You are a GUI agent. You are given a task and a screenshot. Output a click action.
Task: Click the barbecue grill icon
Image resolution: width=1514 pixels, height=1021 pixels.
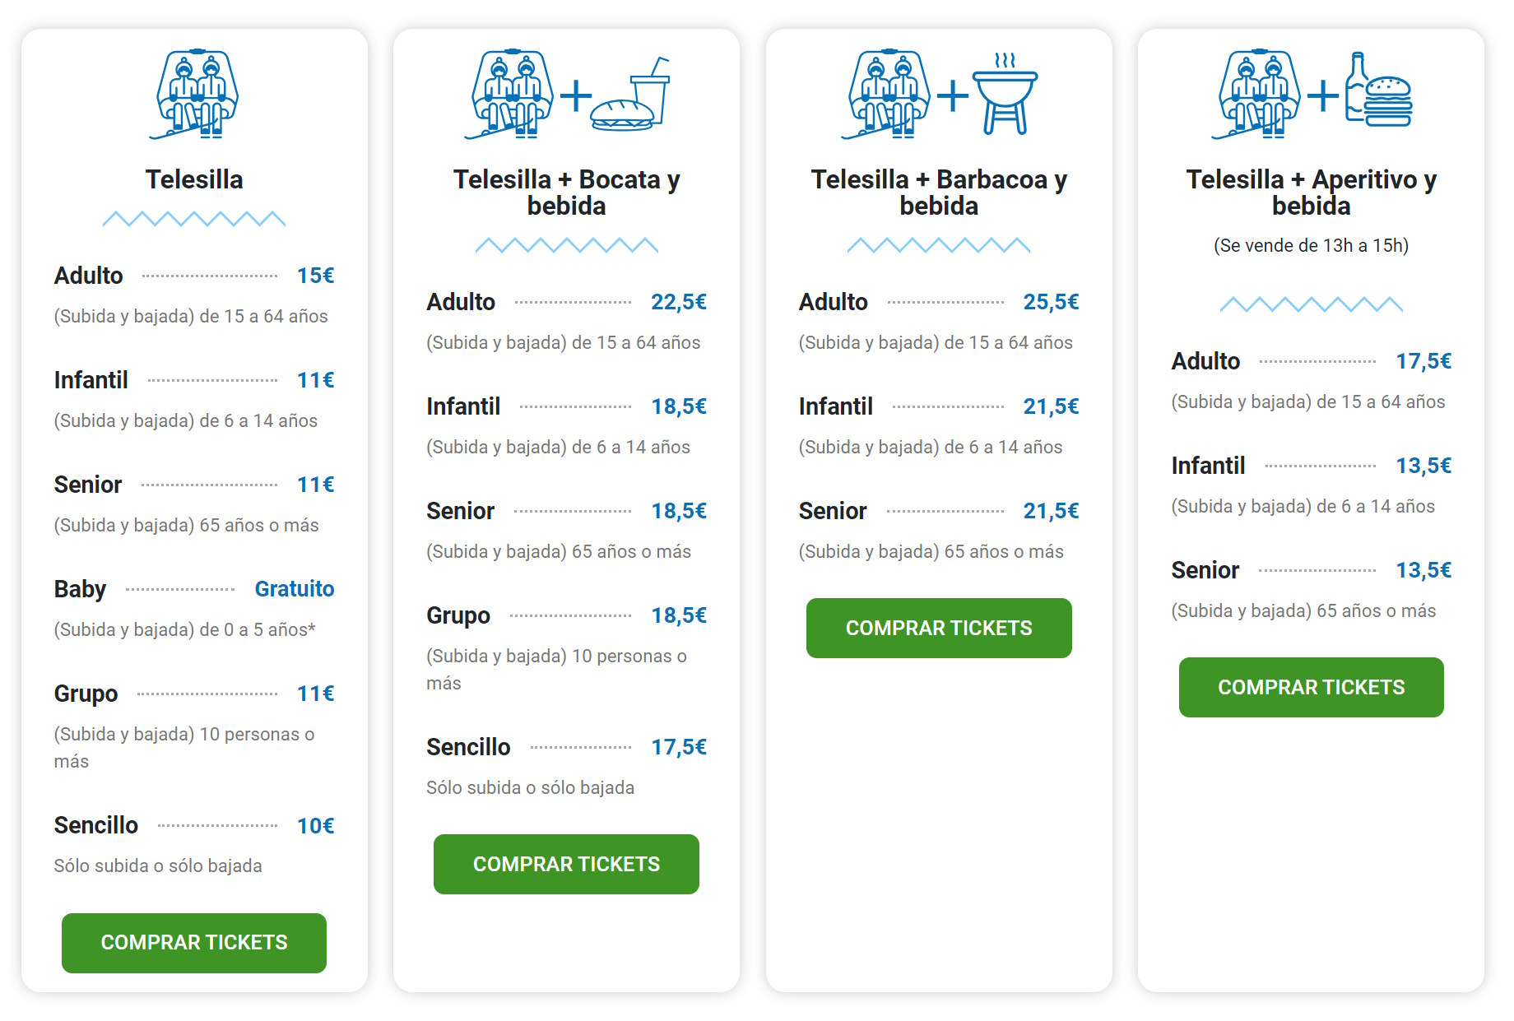coord(1005,94)
